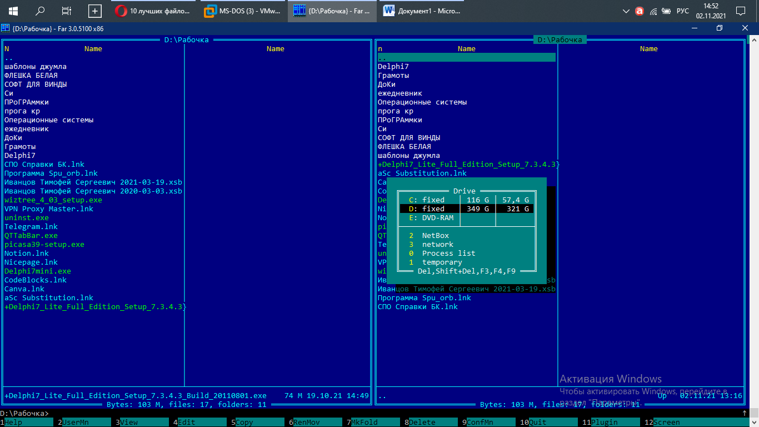Show hidden tray icons chevron
Screen dimensions: 759x427
pyautogui.click(x=626, y=11)
